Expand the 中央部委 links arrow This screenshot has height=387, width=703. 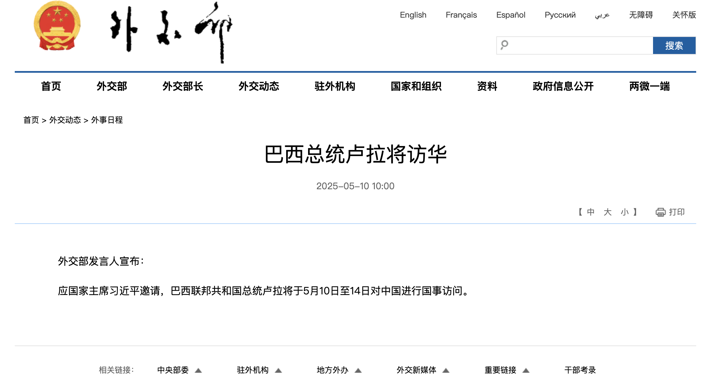pos(198,370)
